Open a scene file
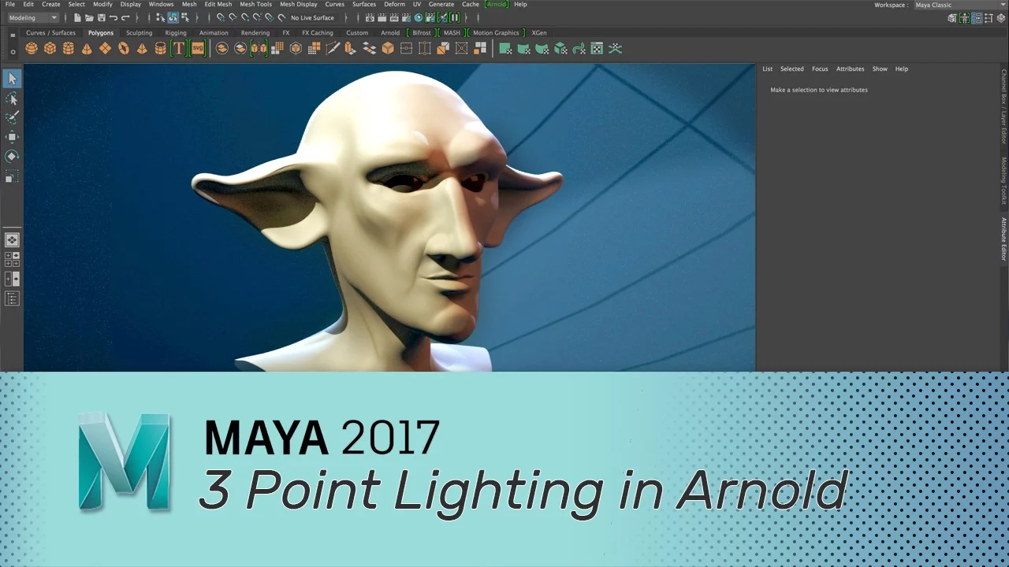The width and height of the screenshot is (1009, 567). (x=89, y=17)
